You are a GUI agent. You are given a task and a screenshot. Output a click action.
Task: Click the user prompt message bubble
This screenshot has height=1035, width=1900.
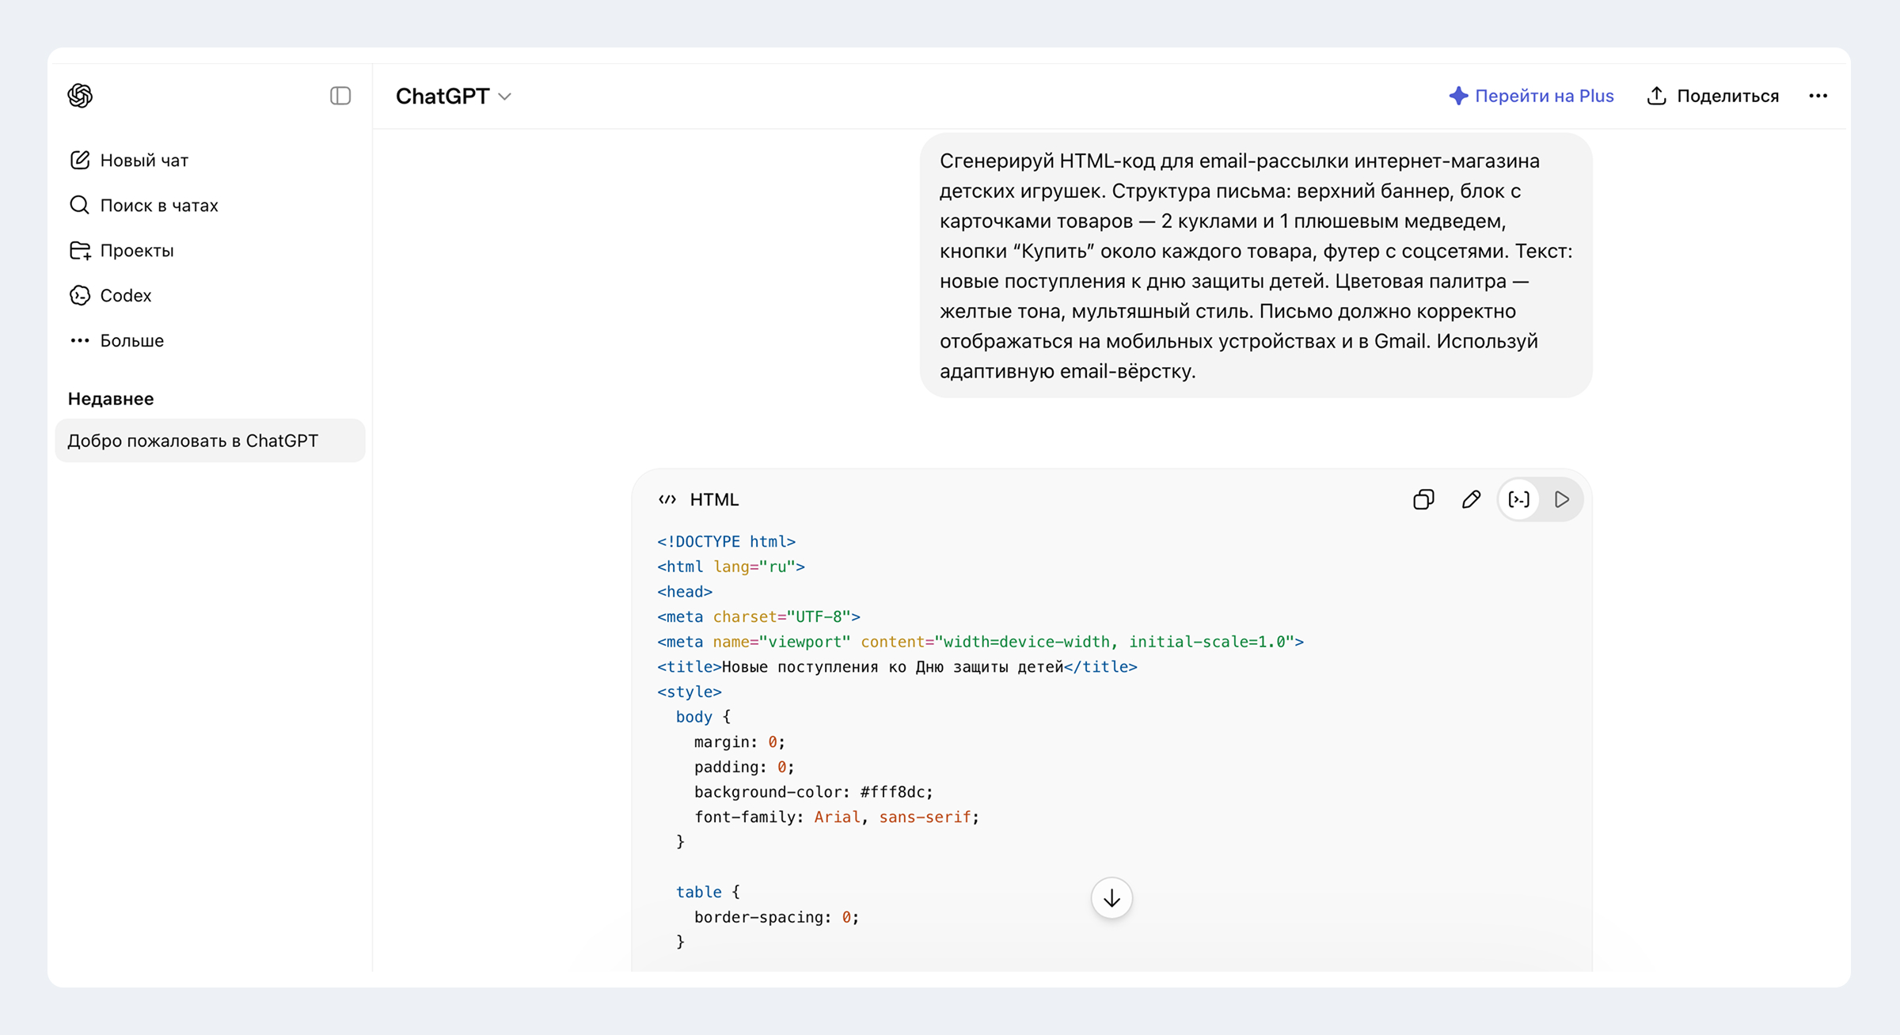pos(1256,266)
